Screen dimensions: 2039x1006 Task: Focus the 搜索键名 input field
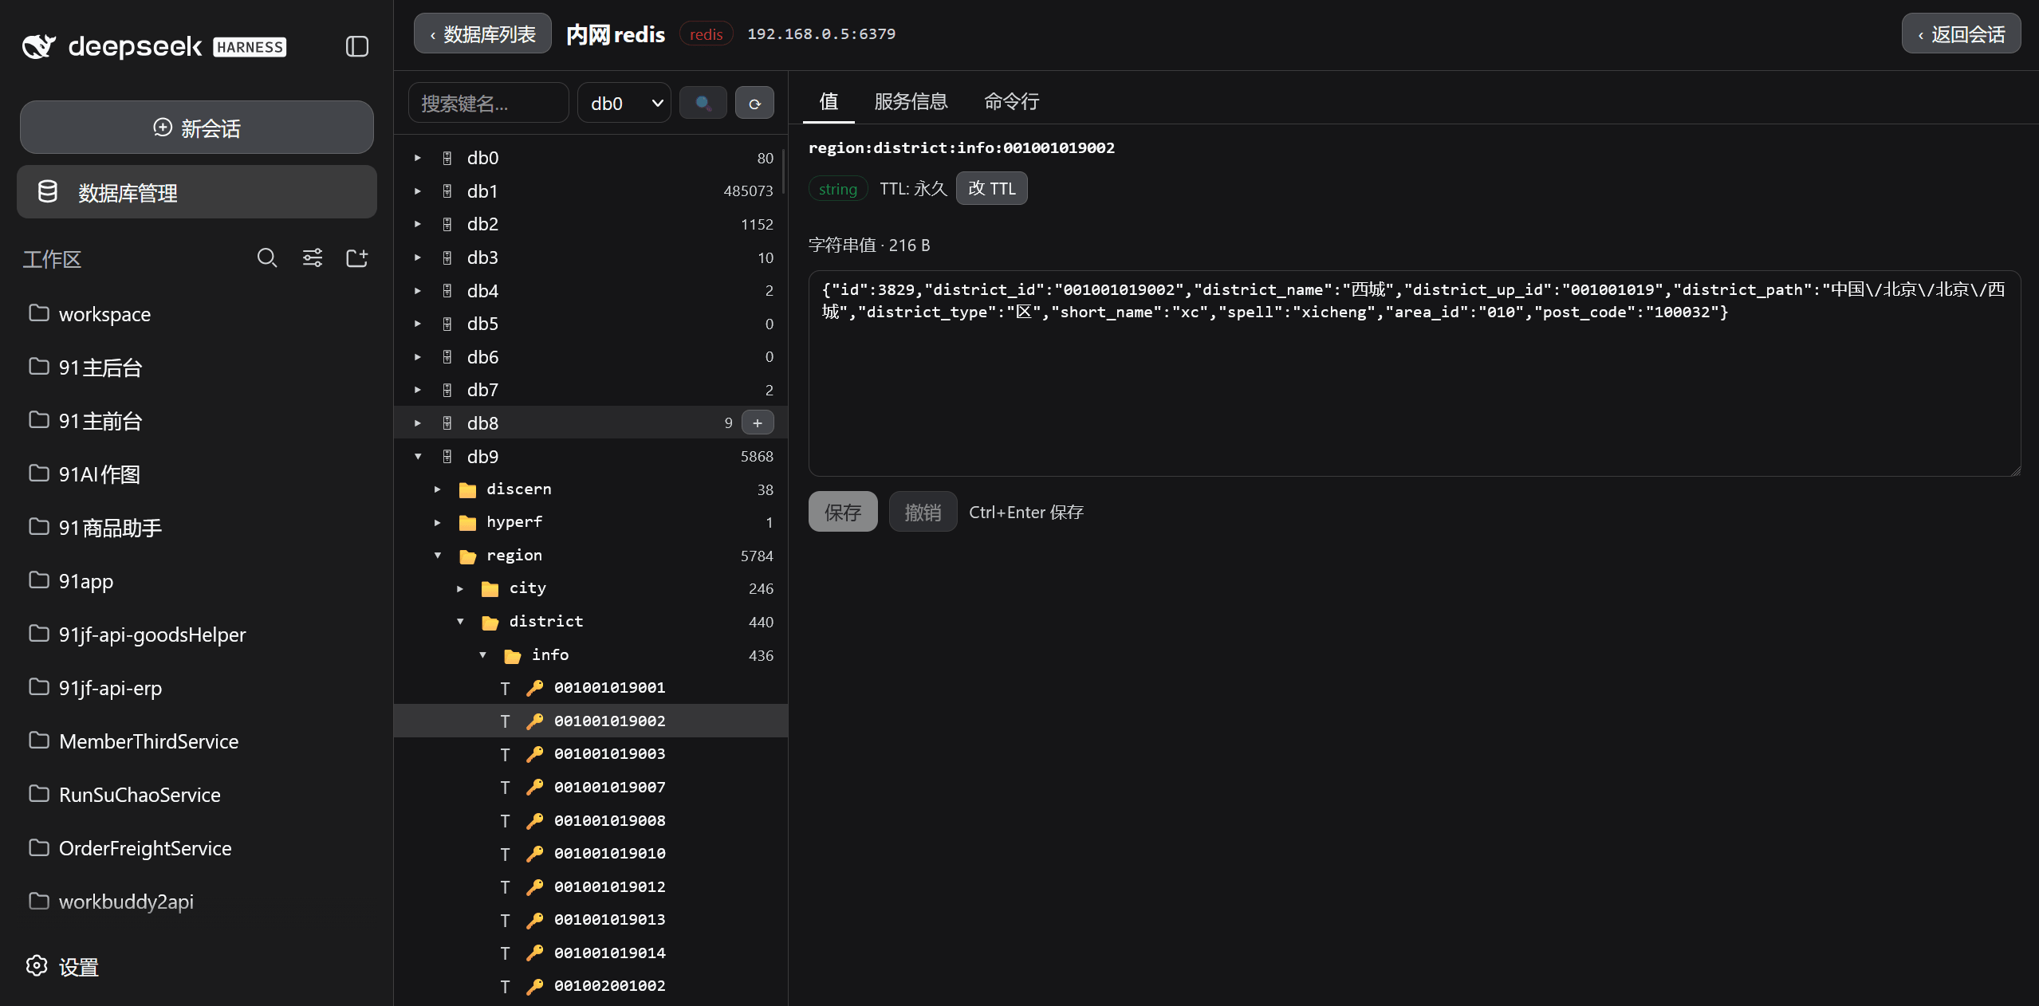pyautogui.click(x=489, y=103)
